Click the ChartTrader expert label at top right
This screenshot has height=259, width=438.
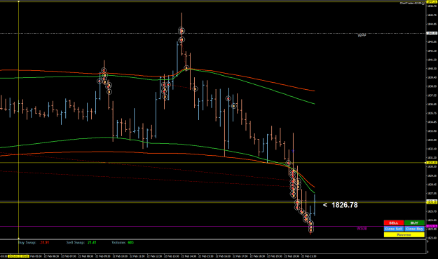coord(412,3)
